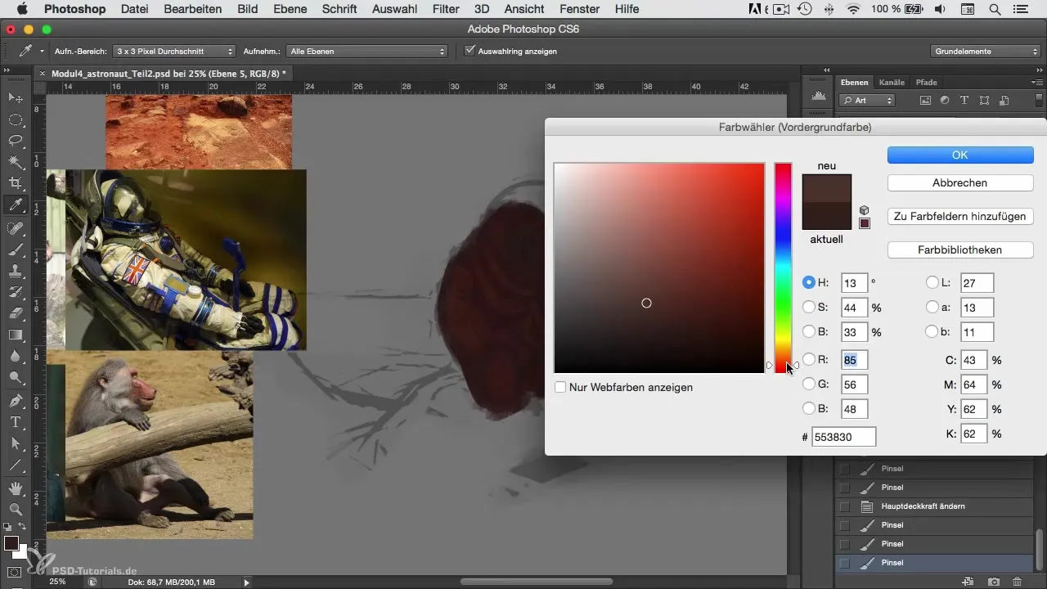Select the Lasso tool
The width and height of the screenshot is (1047, 589).
pyautogui.click(x=16, y=141)
